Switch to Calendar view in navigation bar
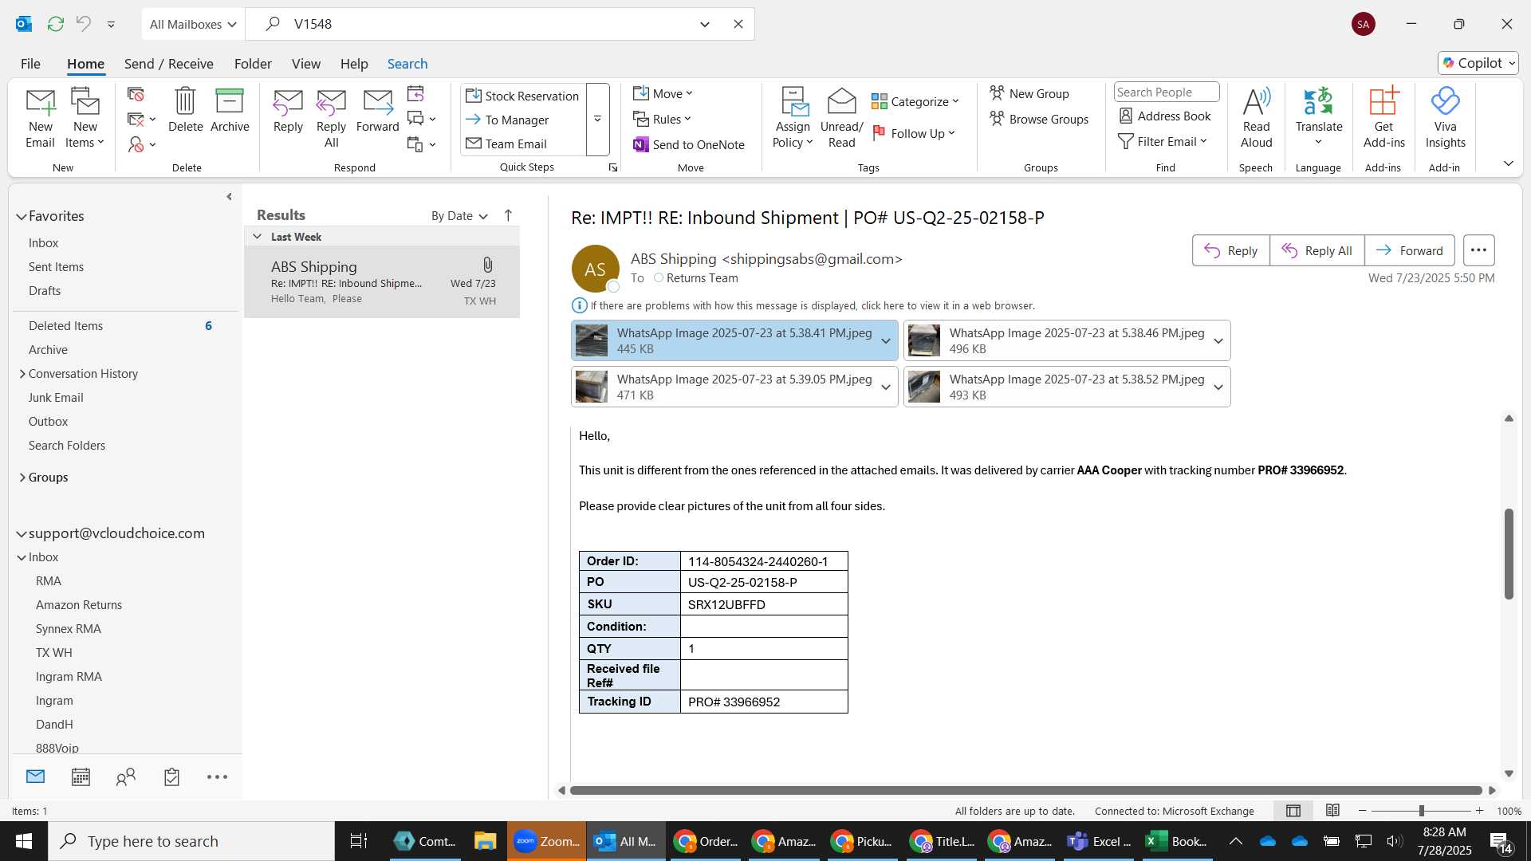Image resolution: width=1531 pixels, height=861 pixels. [81, 777]
